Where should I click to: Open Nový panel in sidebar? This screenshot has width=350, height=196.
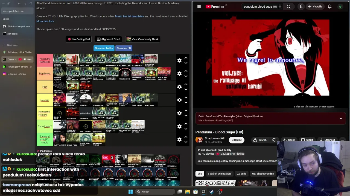pyautogui.click(x=17, y=45)
